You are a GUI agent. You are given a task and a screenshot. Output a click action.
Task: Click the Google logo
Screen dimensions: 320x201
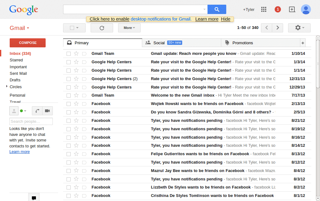coord(24,10)
